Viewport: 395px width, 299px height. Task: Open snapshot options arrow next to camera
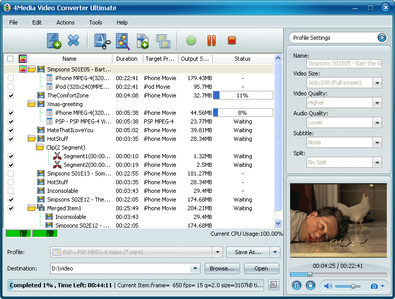click(382, 286)
